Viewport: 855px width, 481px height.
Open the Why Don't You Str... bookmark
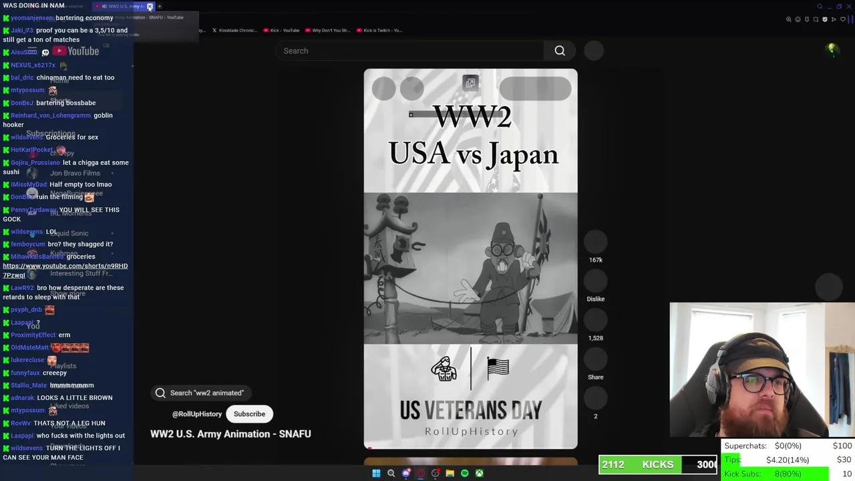[x=327, y=30]
